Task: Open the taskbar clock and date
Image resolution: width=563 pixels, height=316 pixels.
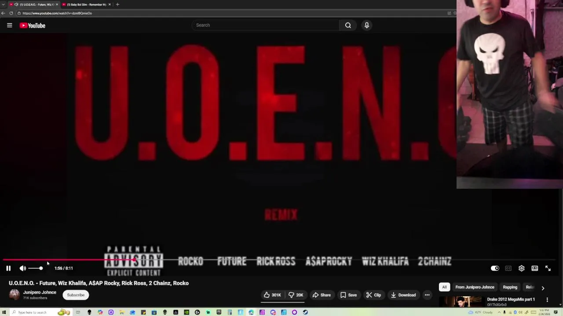Action: pyautogui.click(x=544, y=312)
